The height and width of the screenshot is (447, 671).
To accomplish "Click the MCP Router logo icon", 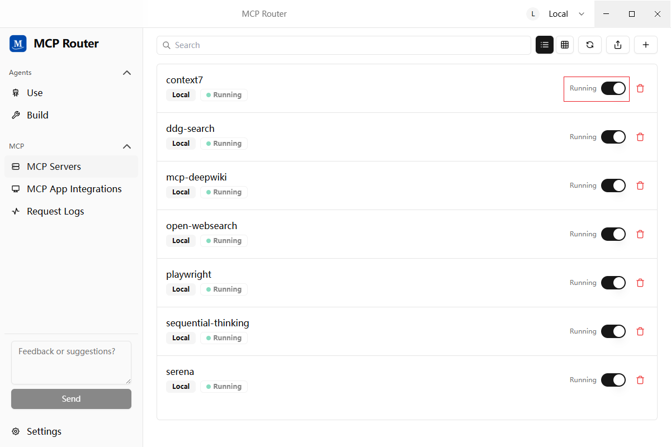I will click(18, 44).
